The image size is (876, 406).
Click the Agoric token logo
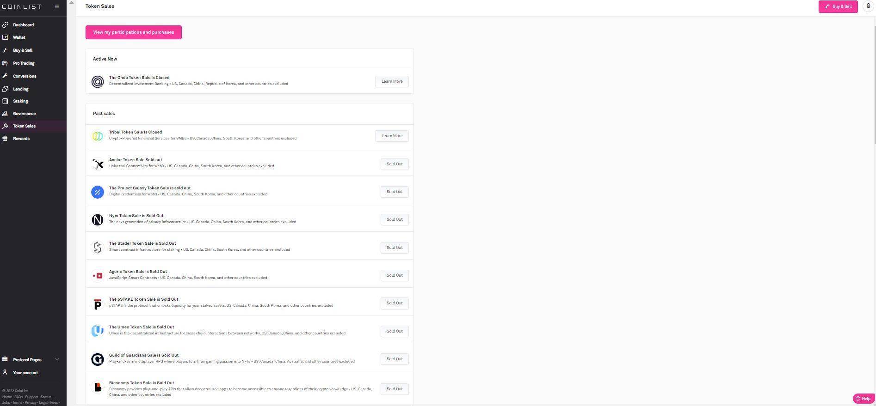98,275
